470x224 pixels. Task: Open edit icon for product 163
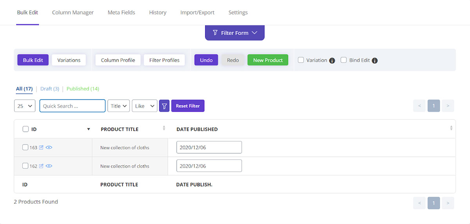pyautogui.click(x=41, y=147)
